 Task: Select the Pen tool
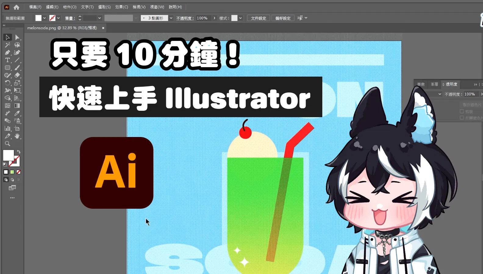point(8,52)
